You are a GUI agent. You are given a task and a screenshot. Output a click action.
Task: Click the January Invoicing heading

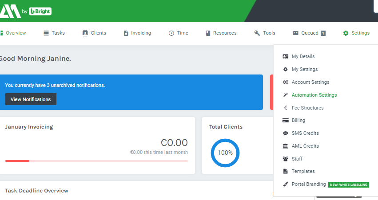tap(29, 127)
